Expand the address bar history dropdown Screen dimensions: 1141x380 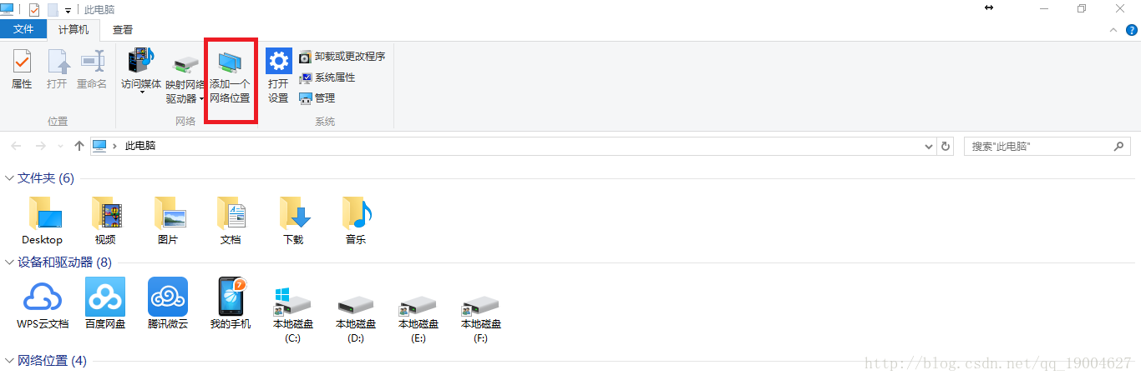(929, 146)
